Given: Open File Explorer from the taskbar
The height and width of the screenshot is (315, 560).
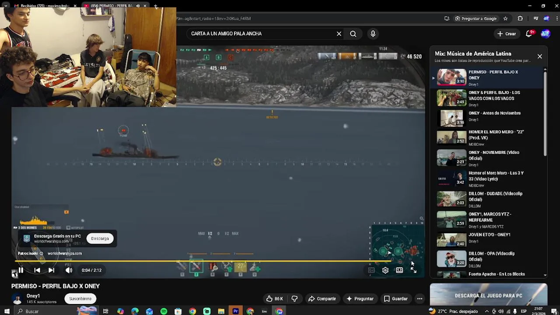Looking at the screenshot, I should tap(221, 311).
